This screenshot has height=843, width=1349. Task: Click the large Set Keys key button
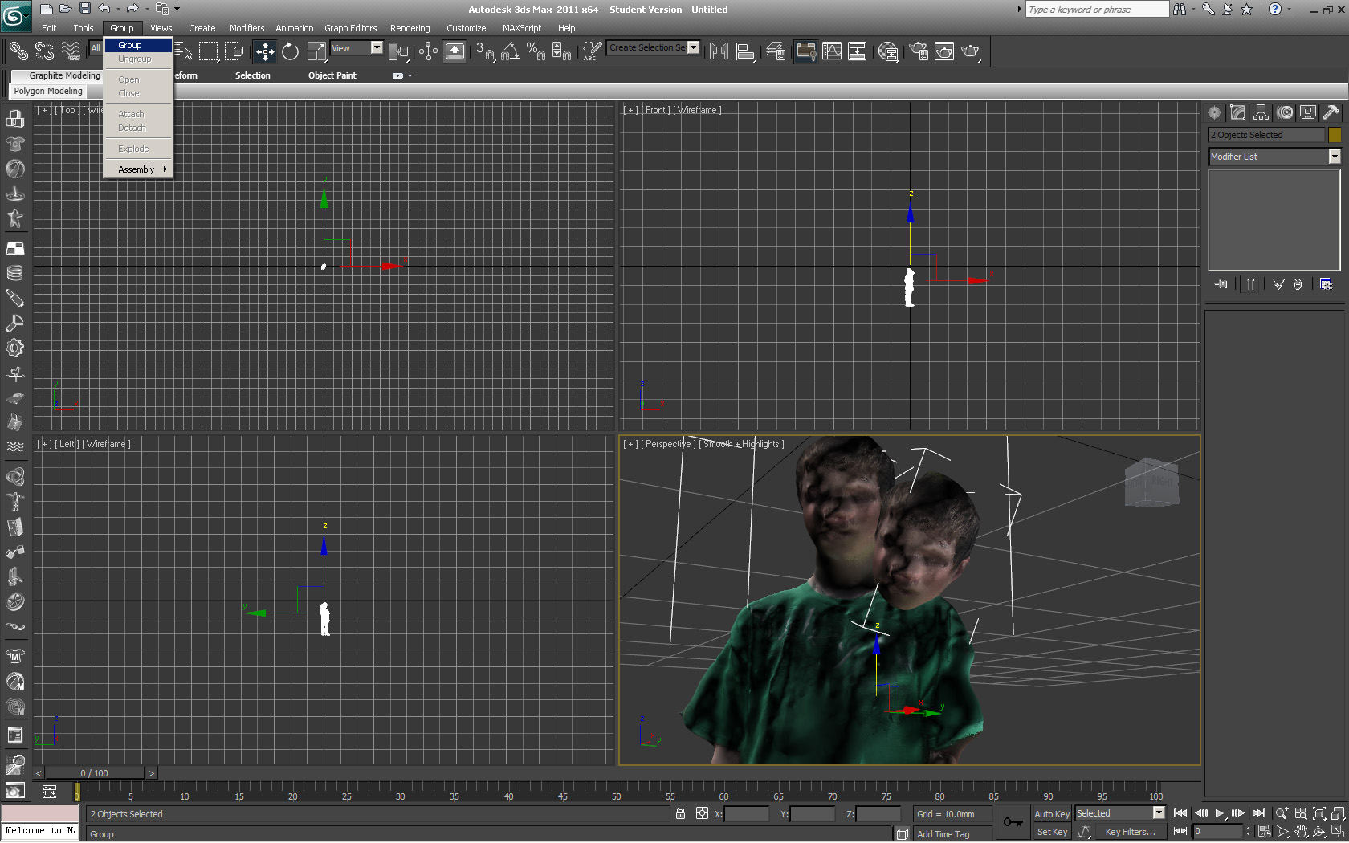1013,822
